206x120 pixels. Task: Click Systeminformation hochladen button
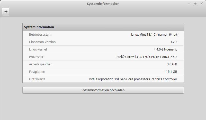(103, 90)
